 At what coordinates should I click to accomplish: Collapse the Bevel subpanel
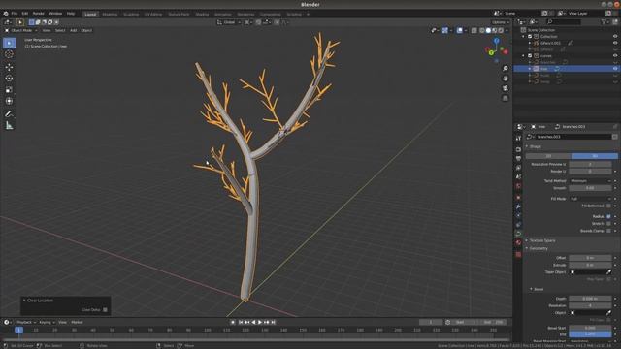tap(531, 289)
